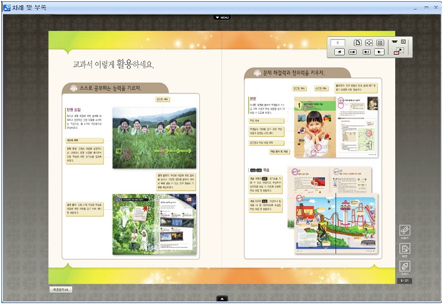Select the scissors cut tool
The image size is (442, 305).
405,230
